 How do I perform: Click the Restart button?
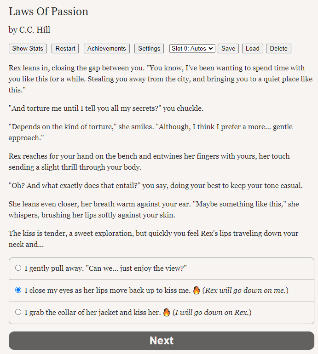pos(65,49)
